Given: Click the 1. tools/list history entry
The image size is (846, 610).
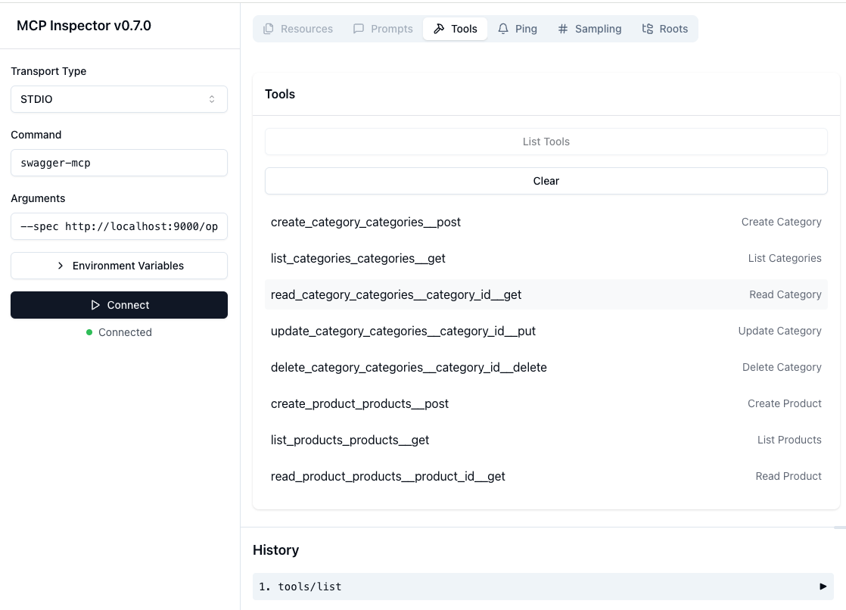Looking at the screenshot, I should pos(543,587).
